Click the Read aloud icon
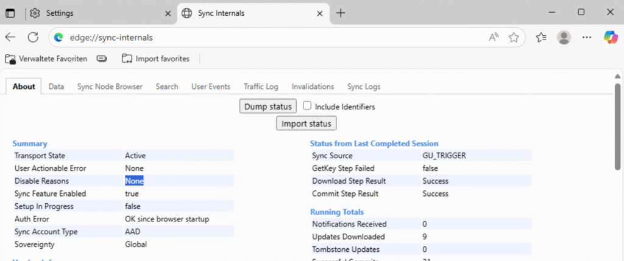Screen dimensions: 624x261 point(494,37)
